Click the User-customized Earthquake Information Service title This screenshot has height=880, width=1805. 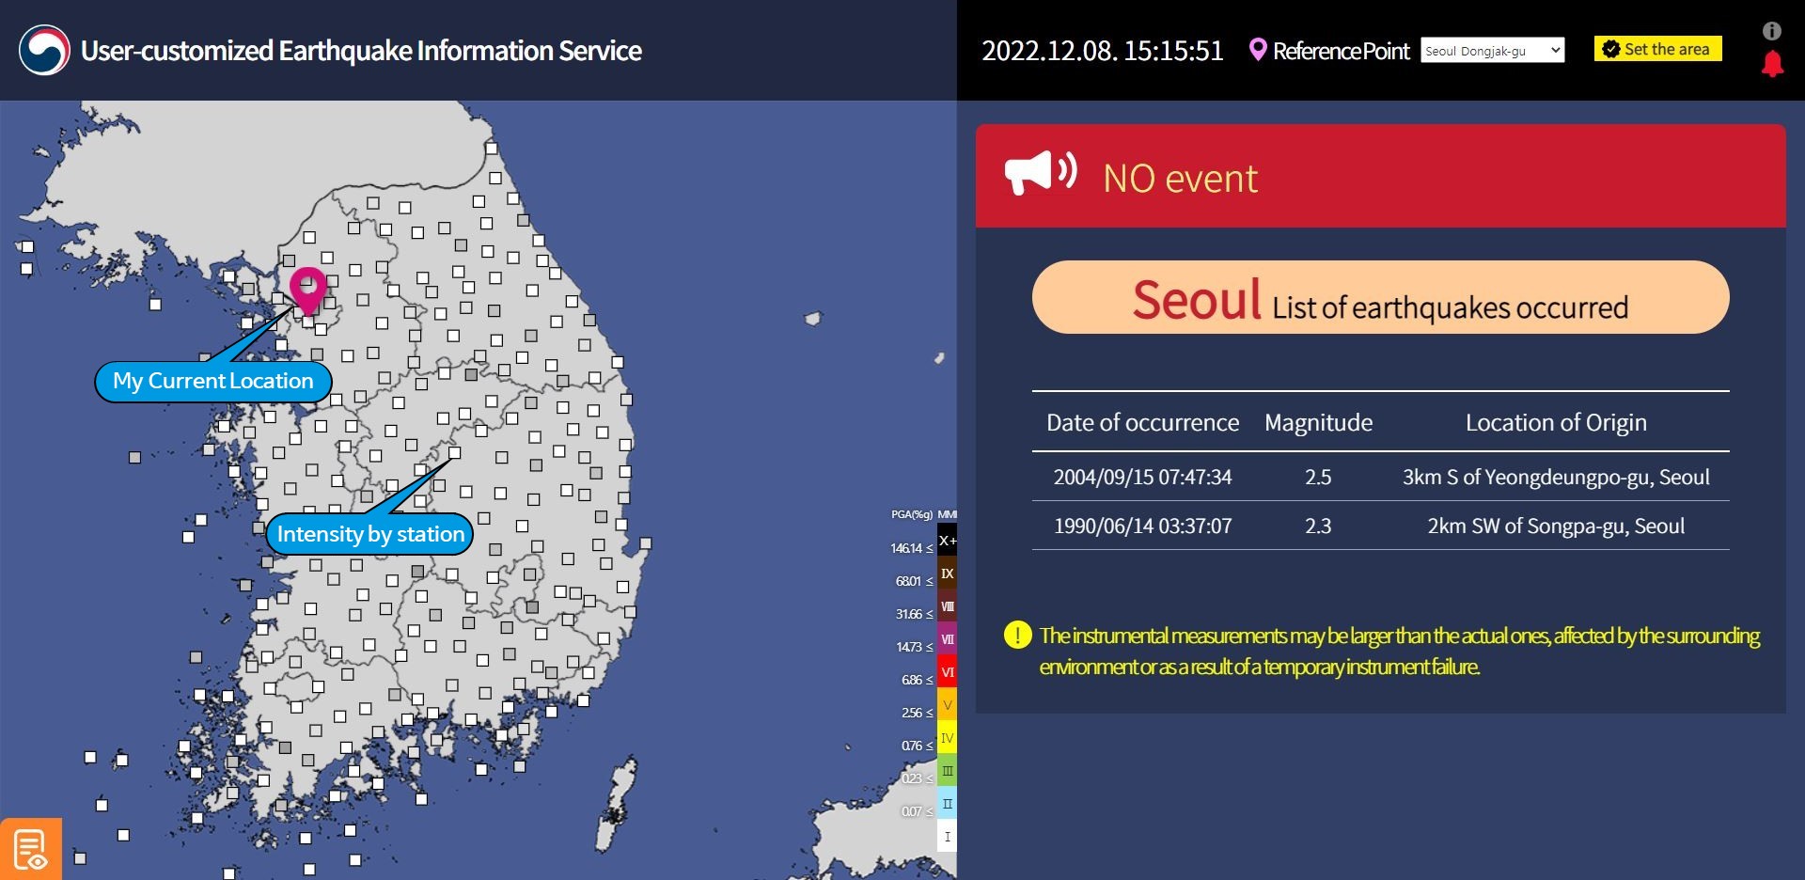[x=361, y=51]
